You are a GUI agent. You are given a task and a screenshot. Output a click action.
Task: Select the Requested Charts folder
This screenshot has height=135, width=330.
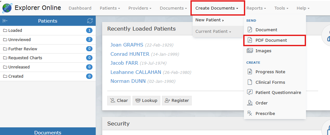pyautogui.click(x=25, y=58)
